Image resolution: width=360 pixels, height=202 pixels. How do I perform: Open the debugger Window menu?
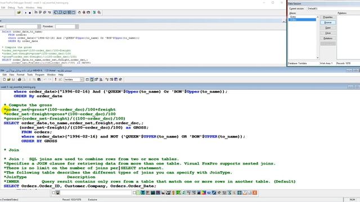pyautogui.click(x=30, y=7)
